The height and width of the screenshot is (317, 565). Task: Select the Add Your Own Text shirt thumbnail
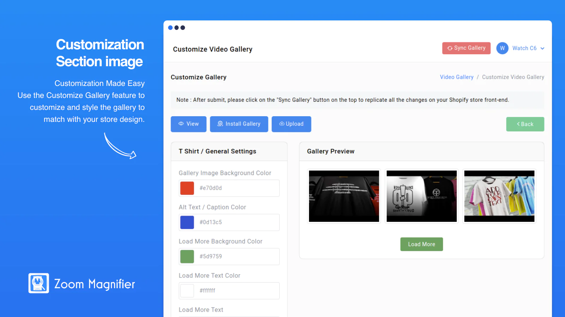point(499,196)
